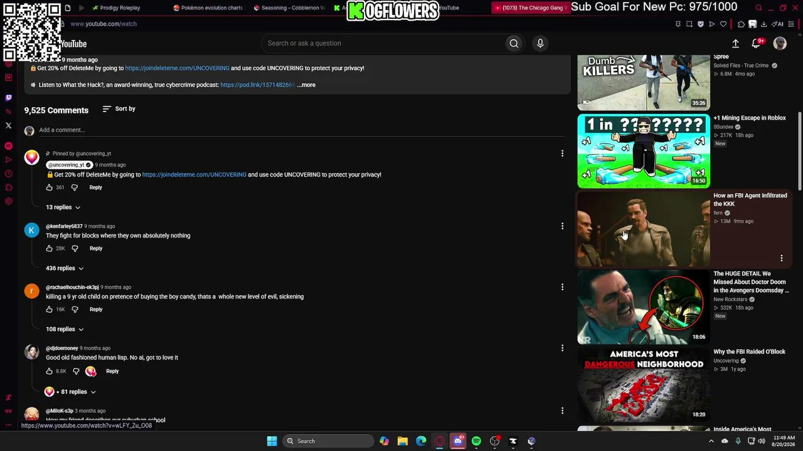Open Microsoft Edge from the taskbar
803x451 pixels.
(x=421, y=441)
